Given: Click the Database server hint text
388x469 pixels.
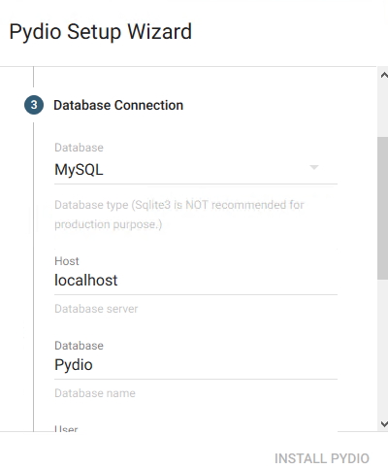Looking at the screenshot, I should click(x=96, y=309).
